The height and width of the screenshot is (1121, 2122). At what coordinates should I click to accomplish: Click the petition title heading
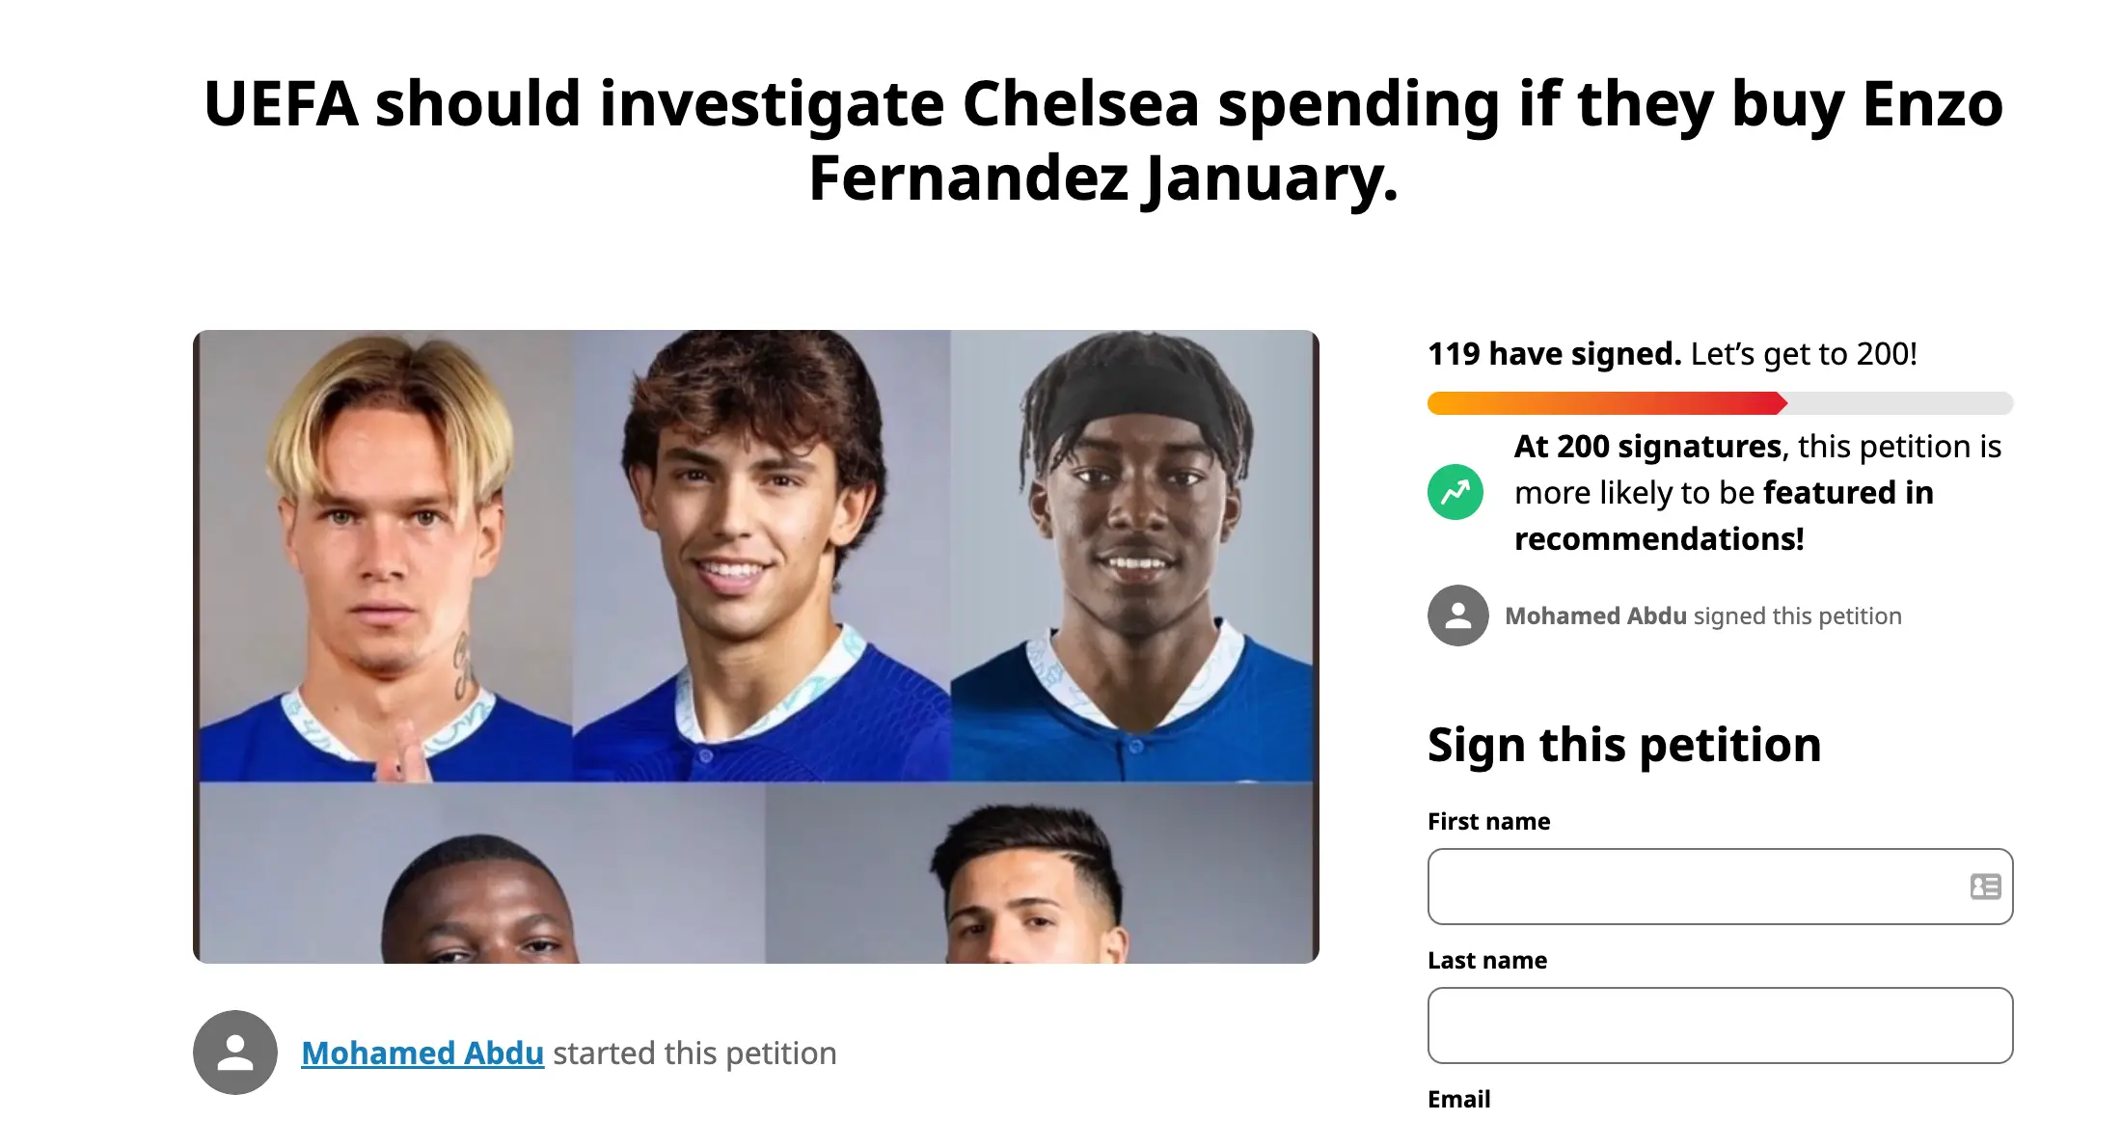click(x=1102, y=141)
